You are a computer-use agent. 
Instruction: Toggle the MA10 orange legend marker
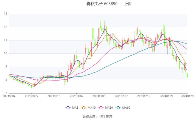[x=84, y=108]
